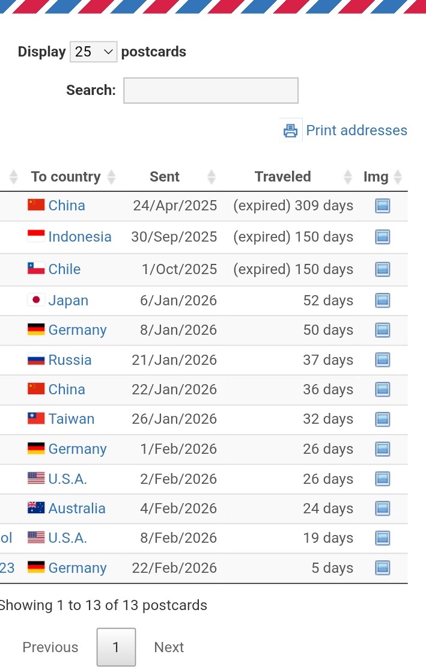
Task: Open image icon for Chile postcard row
Action: [x=383, y=269]
